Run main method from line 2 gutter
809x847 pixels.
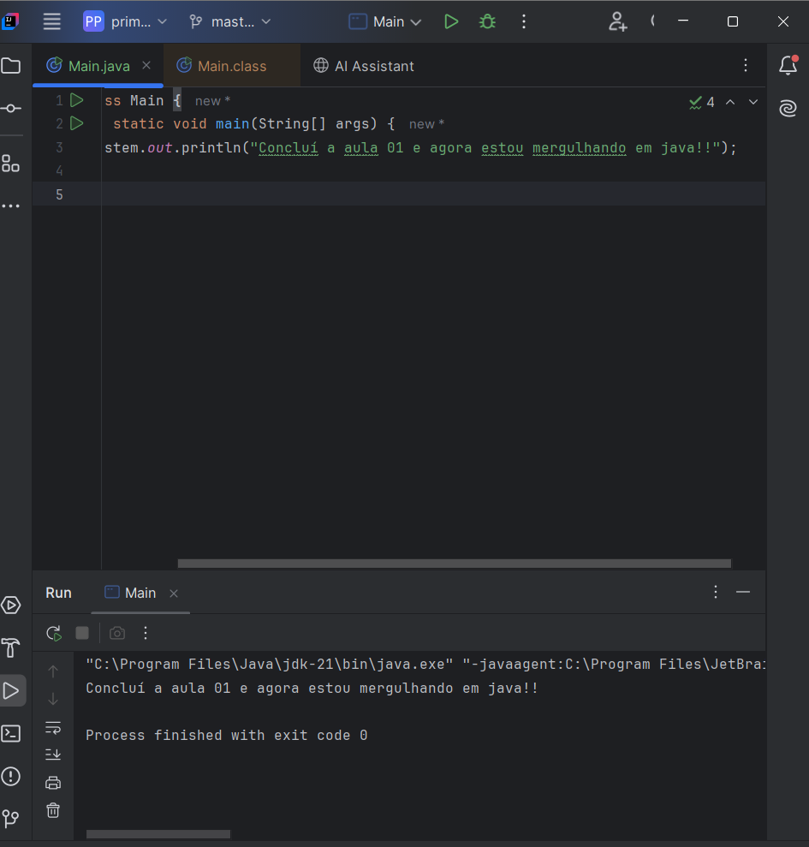[x=77, y=123]
